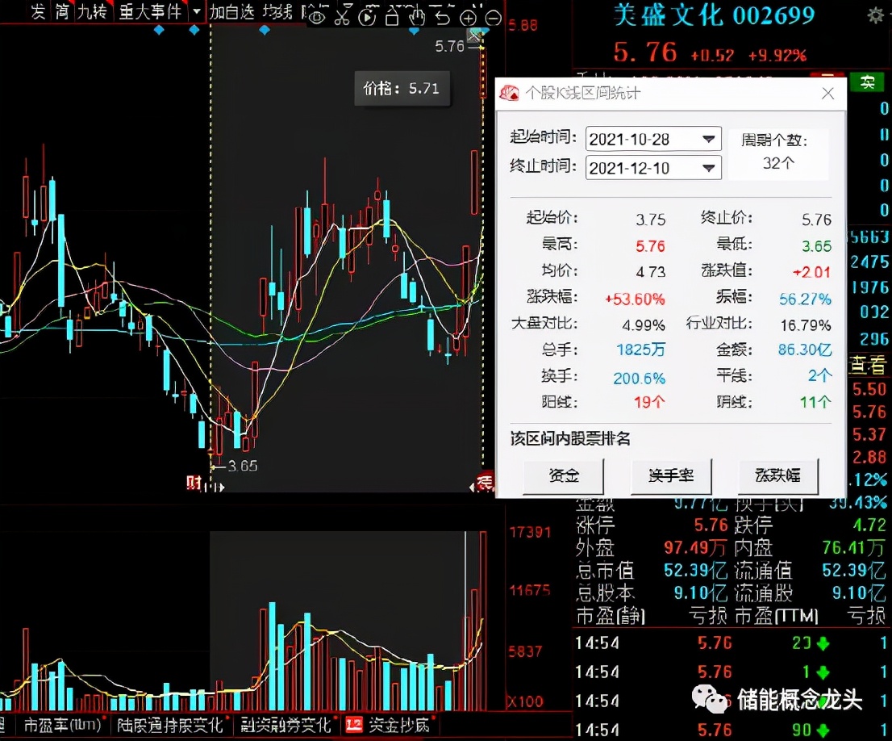This screenshot has width=892, height=741.
Task: Zoom in with the plus circle icon
Action: point(468,17)
